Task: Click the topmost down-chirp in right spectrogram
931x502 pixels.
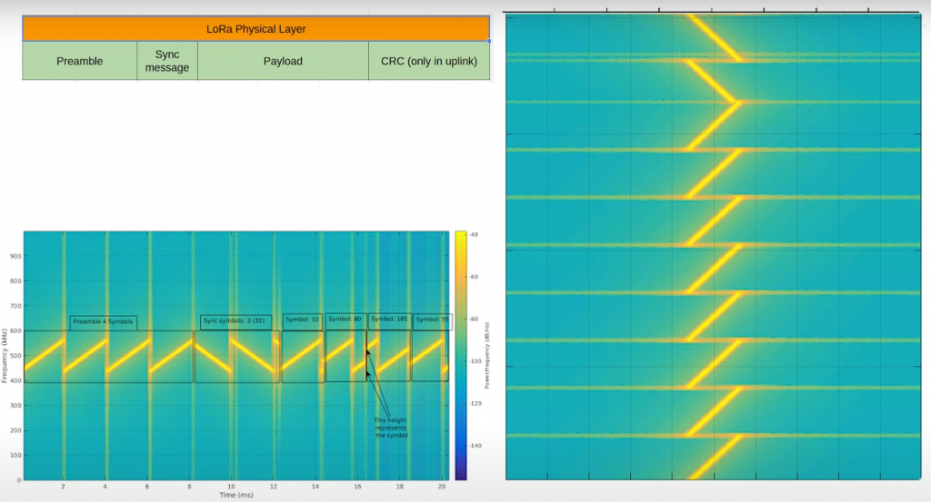Action: pyautogui.click(x=716, y=36)
